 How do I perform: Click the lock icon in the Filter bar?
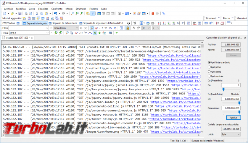click(128, 28)
